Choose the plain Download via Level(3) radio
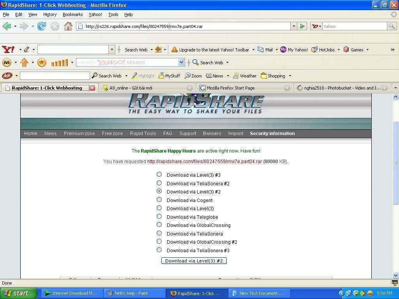The width and height of the screenshot is (399, 299). pos(159,208)
